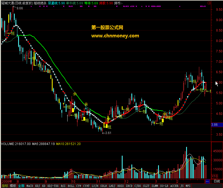Click the 45000 volume axis label
This screenshot has height=188, width=223.
click(x=218, y=151)
